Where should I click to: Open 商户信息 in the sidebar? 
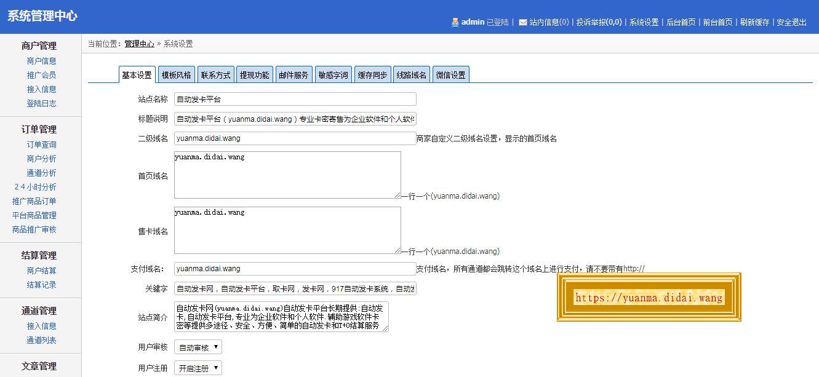point(41,61)
